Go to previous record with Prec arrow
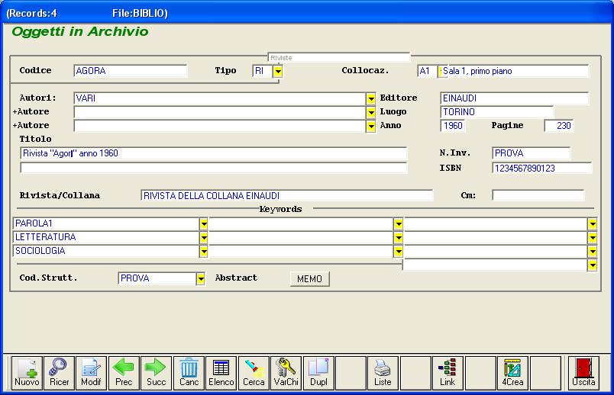This screenshot has width=614, height=395. click(124, 373)
